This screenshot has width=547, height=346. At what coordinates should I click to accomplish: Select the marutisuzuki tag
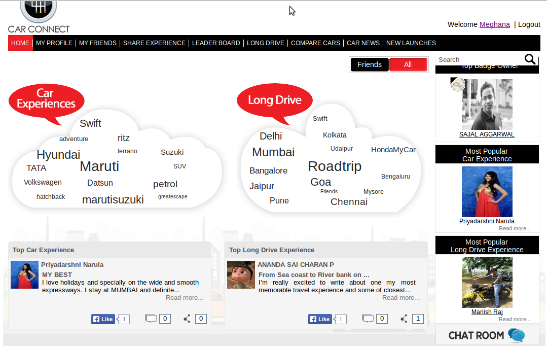click(113, 200)
